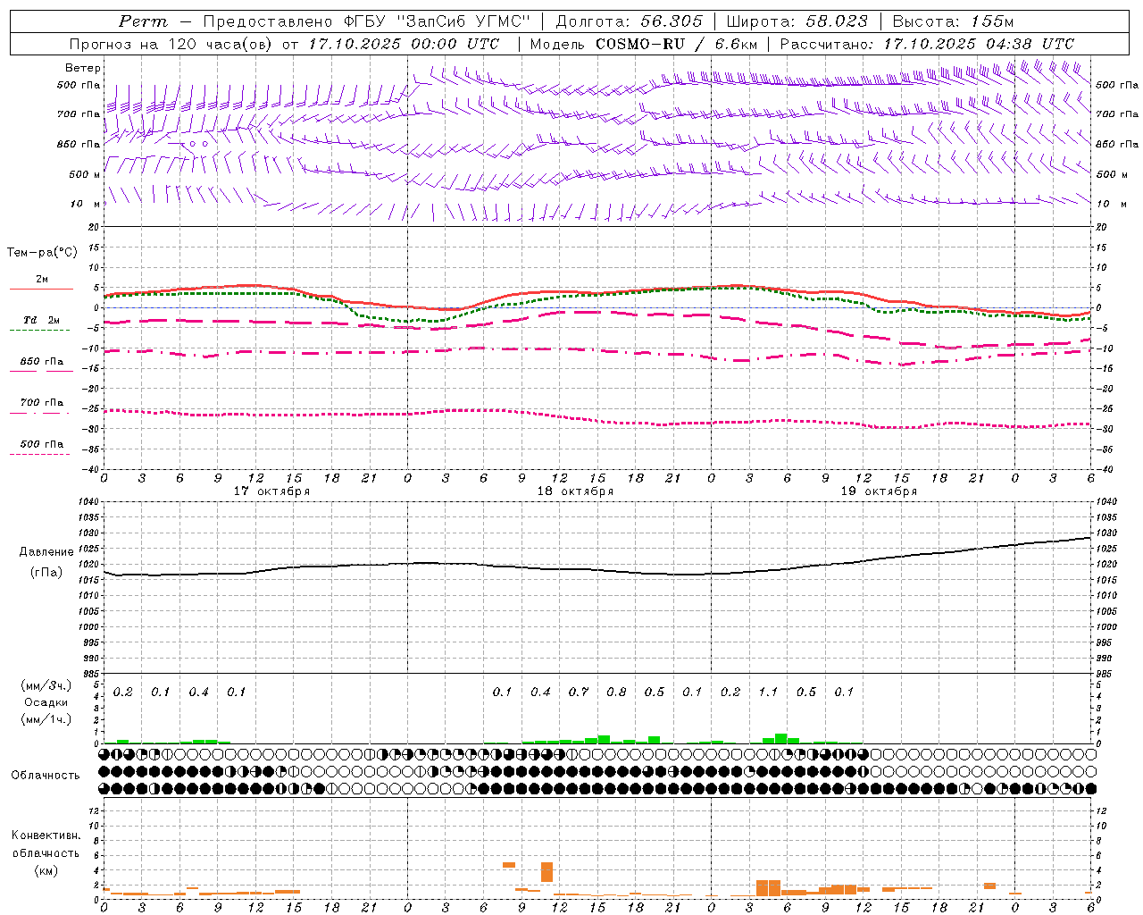1143x915 pixels.
Task: Click the "(гПа)" unit label under Давление
Action: (46, 572)
